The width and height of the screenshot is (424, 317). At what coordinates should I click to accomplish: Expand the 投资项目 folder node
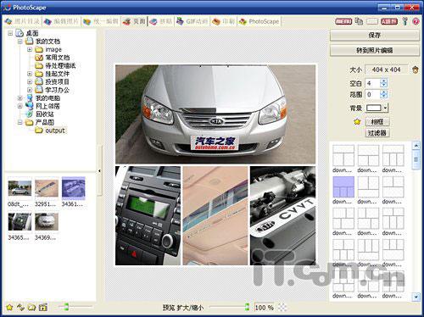30,82
